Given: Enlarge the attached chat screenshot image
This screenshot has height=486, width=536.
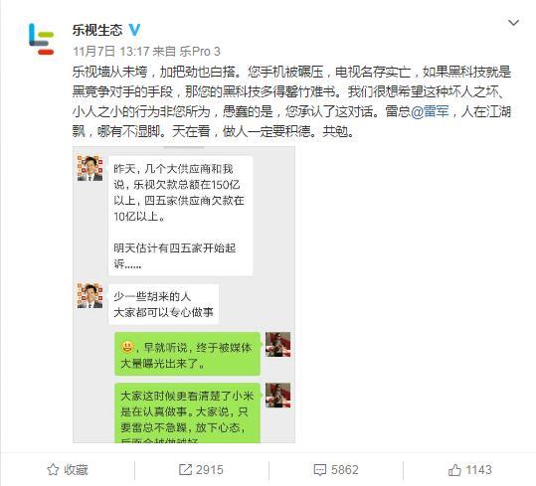Looking at the screenshot, I should tap(184, 294).
